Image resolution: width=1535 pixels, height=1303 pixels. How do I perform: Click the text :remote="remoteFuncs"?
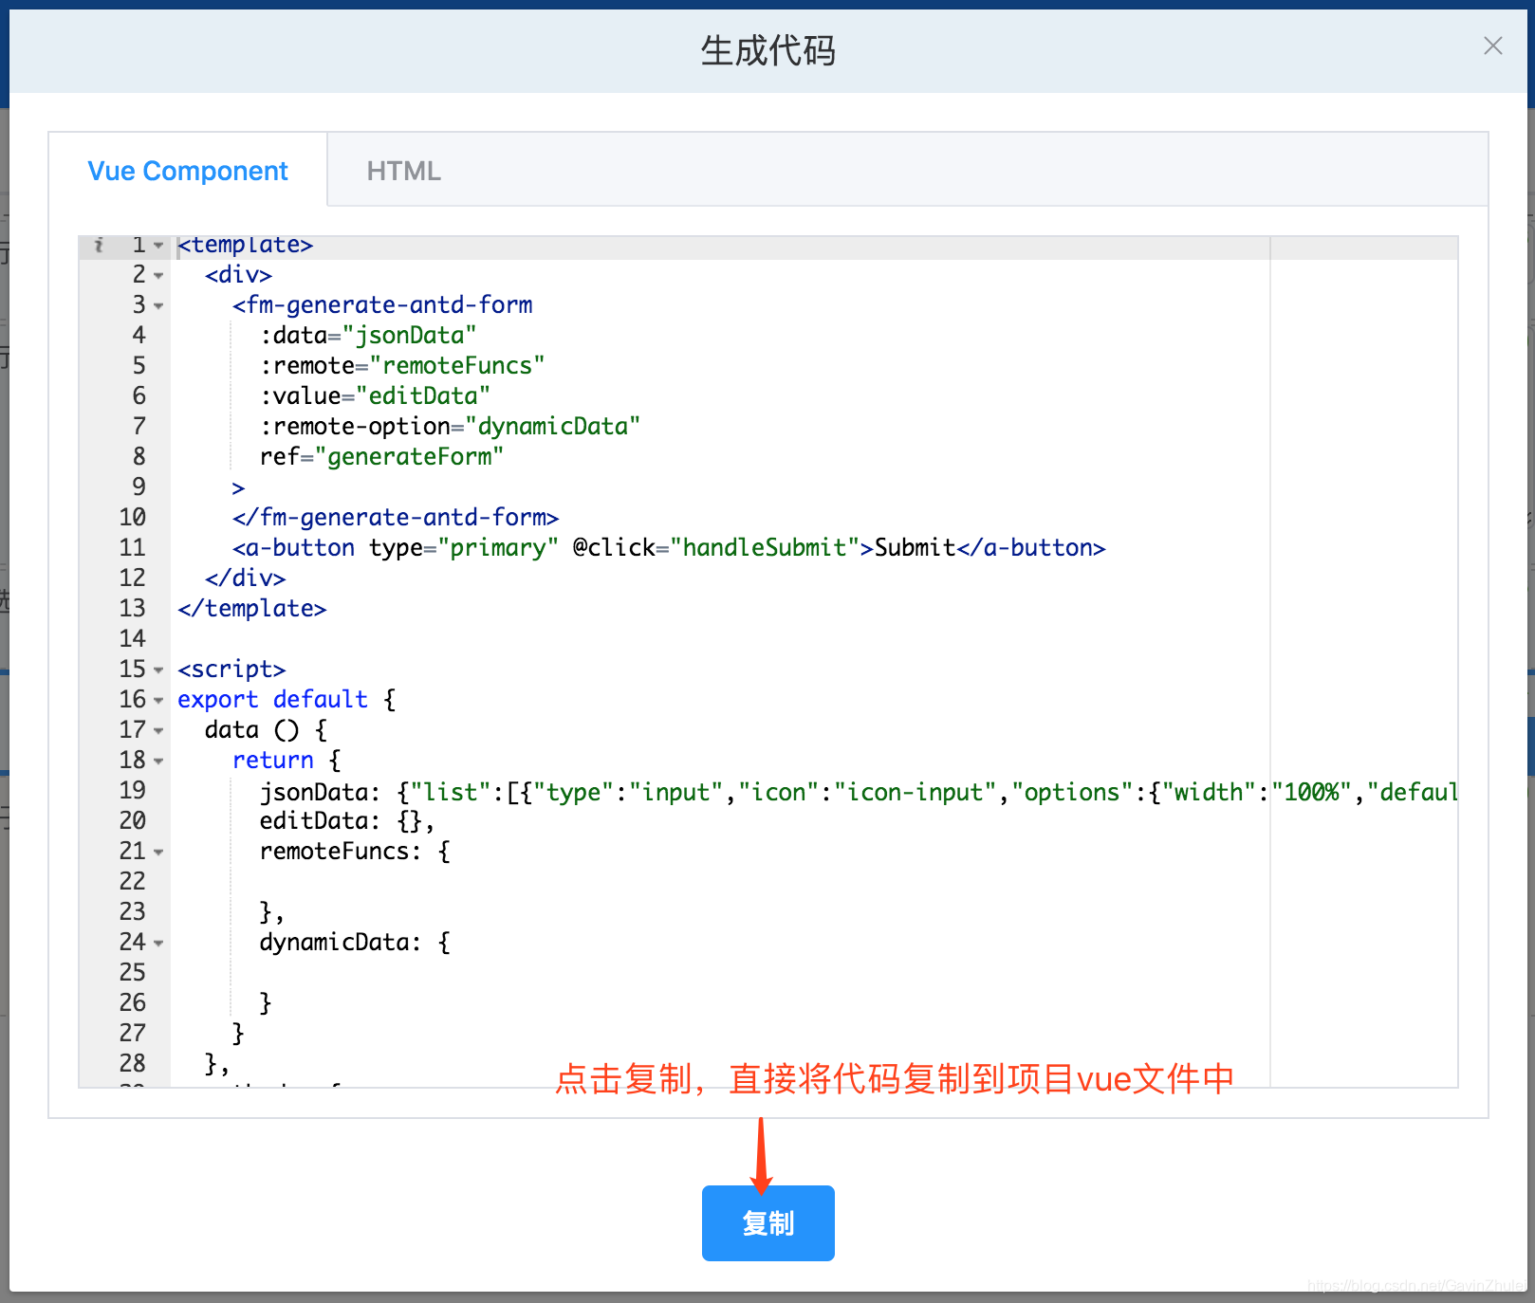point(402,365)
